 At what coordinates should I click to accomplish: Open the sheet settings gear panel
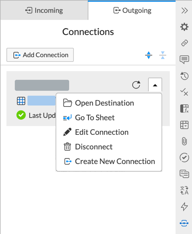tap(184, 27)
